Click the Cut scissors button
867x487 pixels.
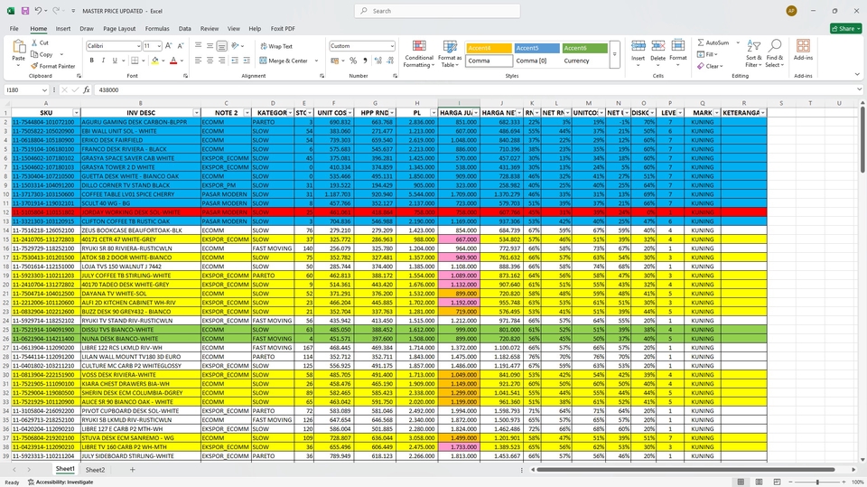pyautogui.click(x=40, y=42)
